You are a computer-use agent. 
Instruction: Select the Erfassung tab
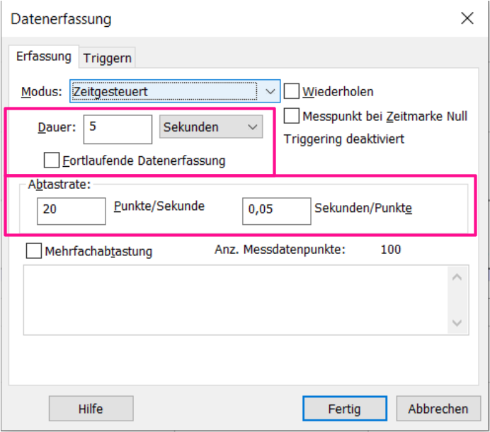click(x=44, y=57)
